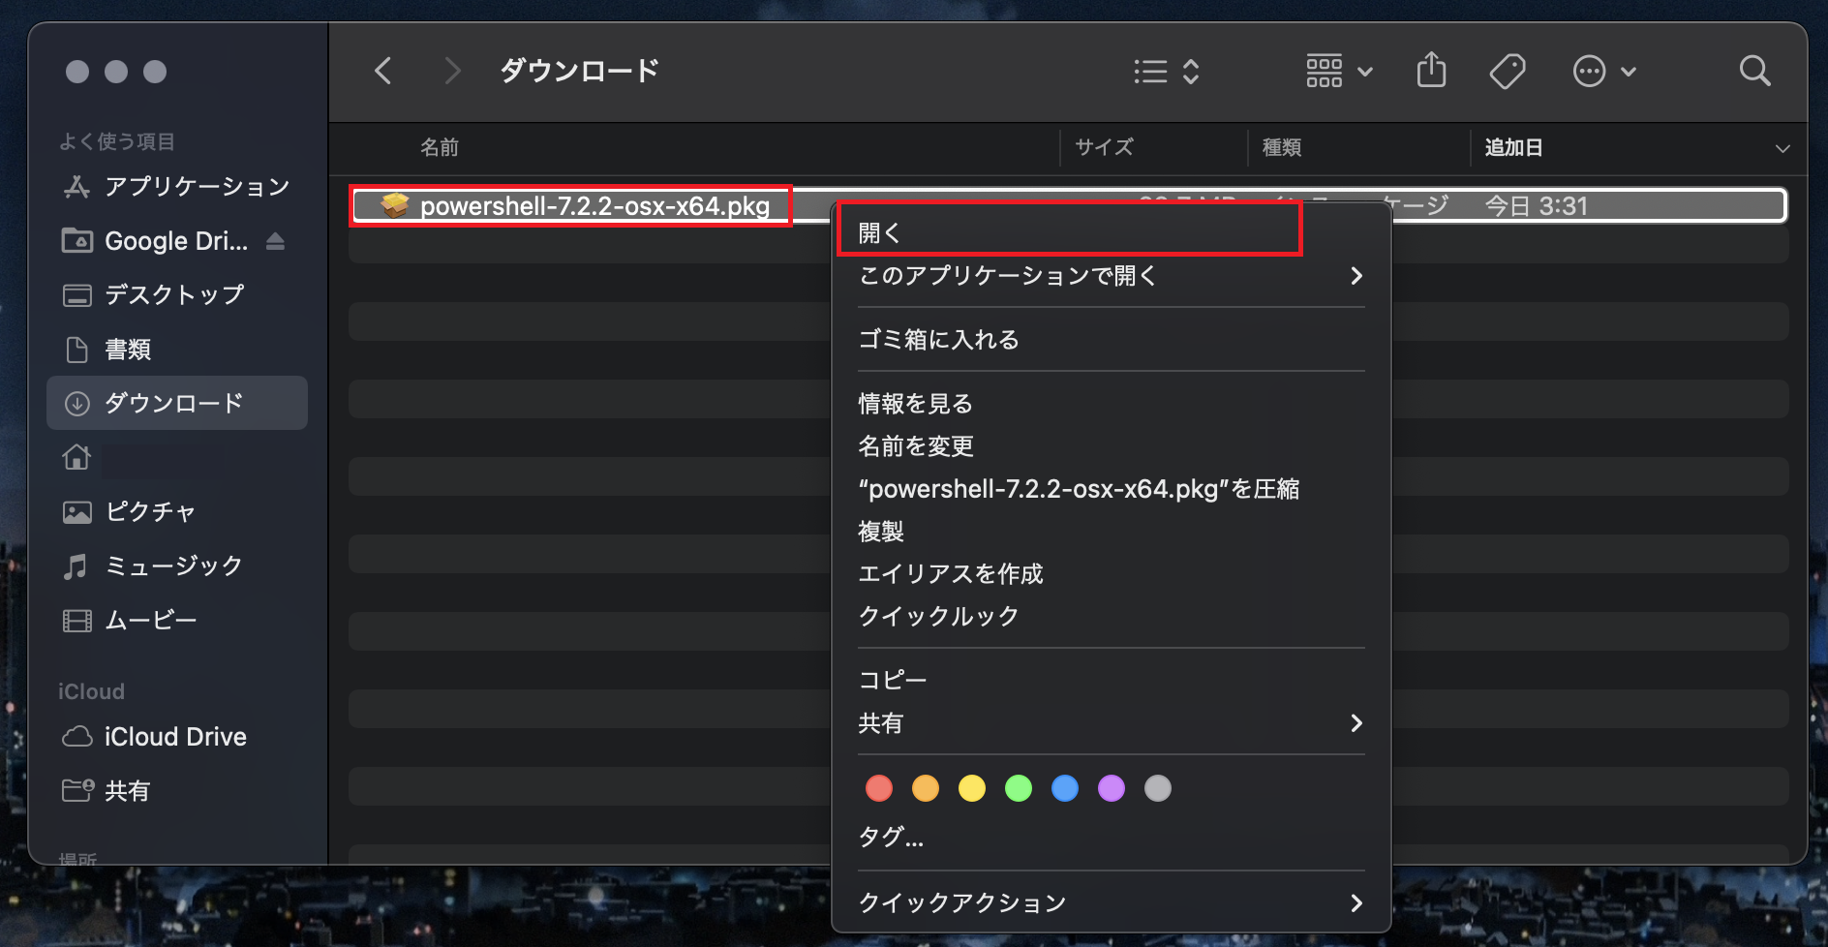
Task: Apply the red tag color swatch
Action: pyautogui.click(x=878, y=787)
